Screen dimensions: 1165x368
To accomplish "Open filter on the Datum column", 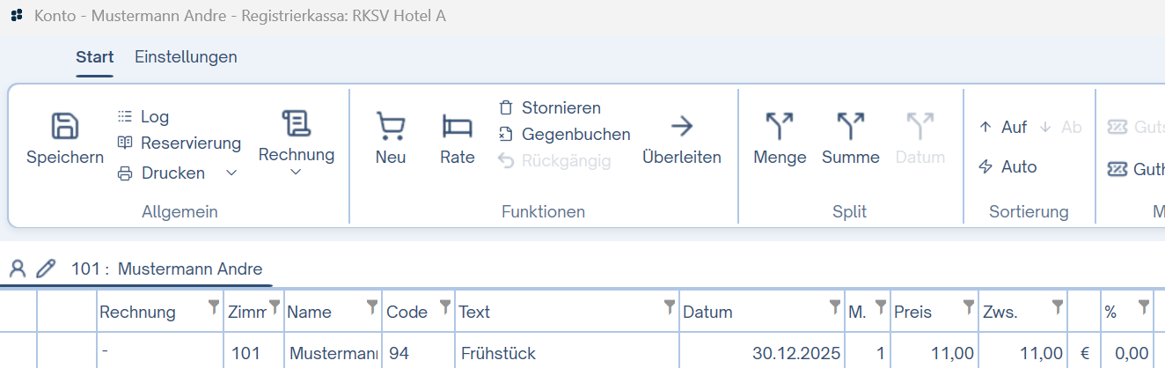I will (x=834, y=306).
